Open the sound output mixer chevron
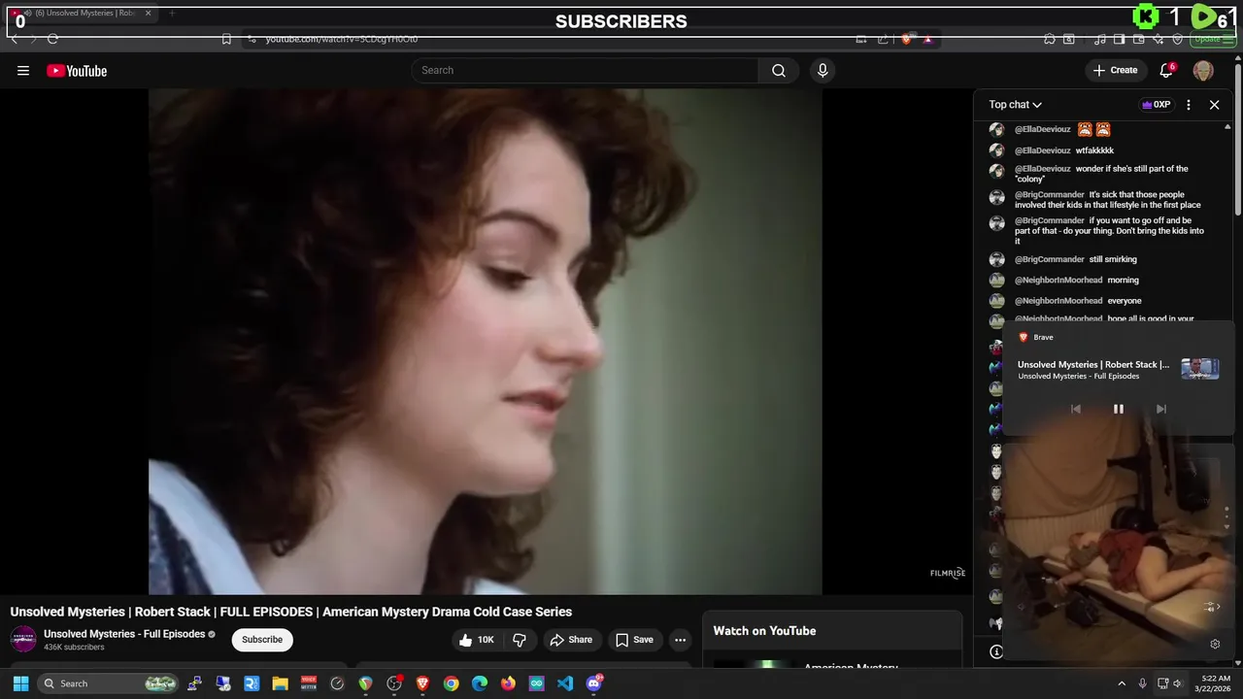 (1211, 607)
